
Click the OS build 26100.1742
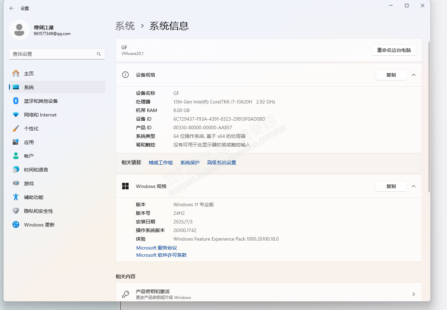coord(185,230)
